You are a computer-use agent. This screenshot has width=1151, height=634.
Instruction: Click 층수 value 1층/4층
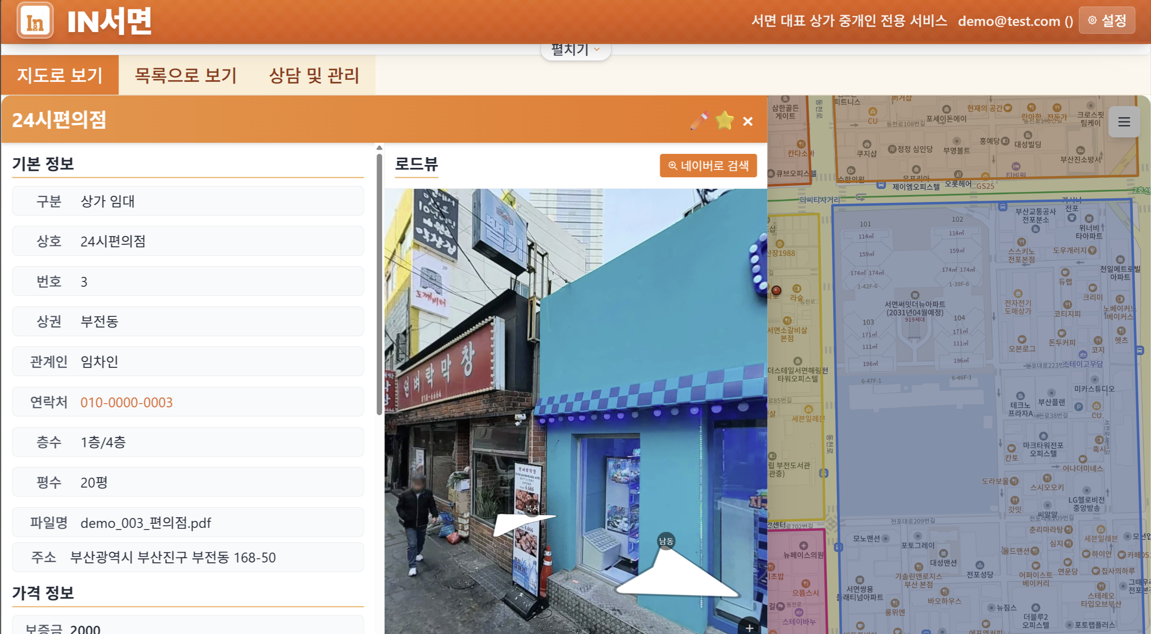pos(103,442)
